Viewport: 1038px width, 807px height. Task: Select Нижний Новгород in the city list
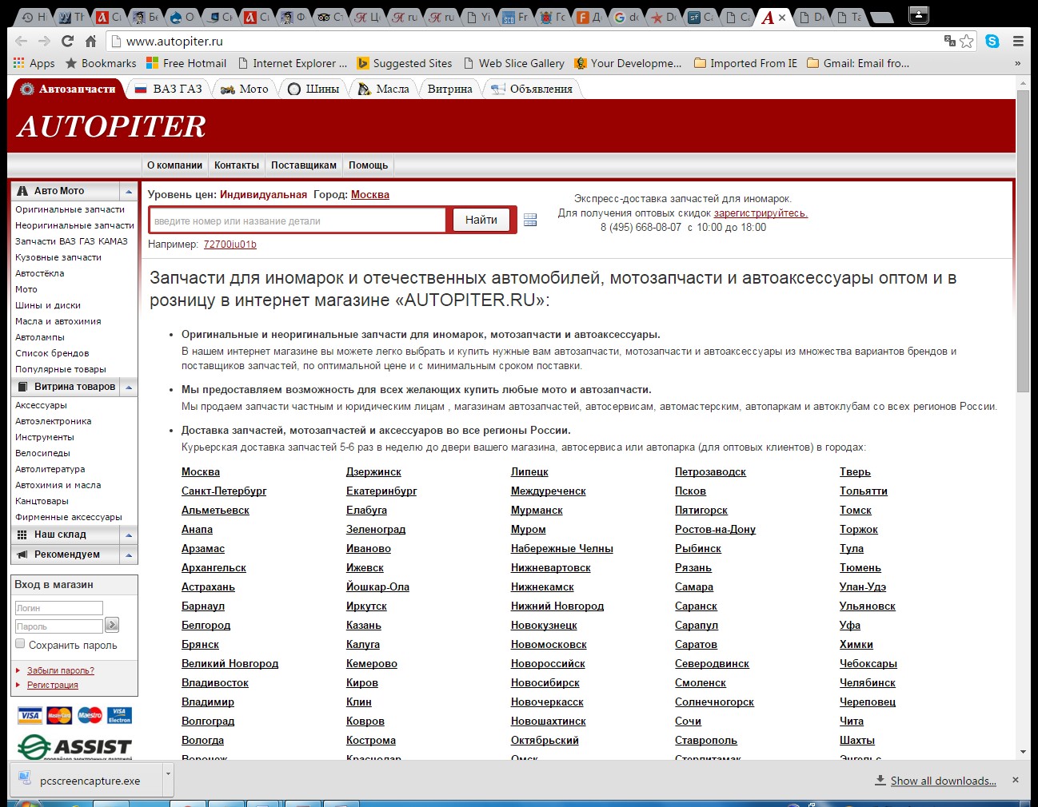tap(557, 606)
